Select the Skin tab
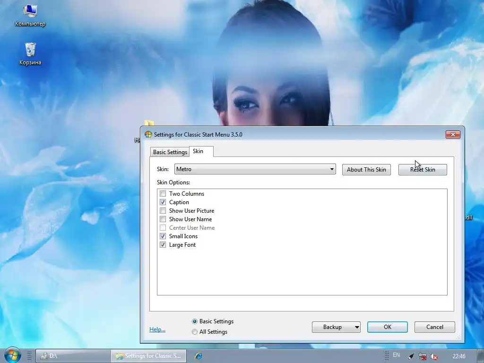The width and height of the screenshot is (484, 363). coord(201,151)
